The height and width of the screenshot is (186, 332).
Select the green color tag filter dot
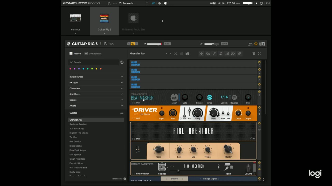[x=88, y=69]
